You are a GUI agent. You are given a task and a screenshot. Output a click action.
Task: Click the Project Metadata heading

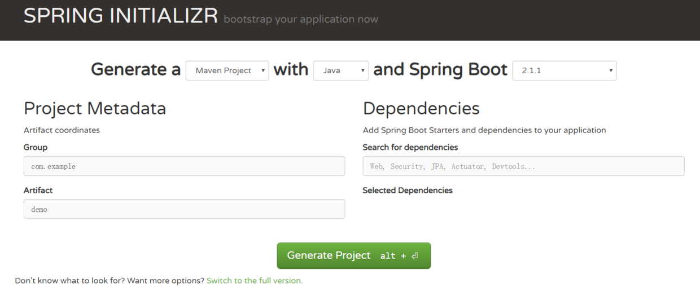[x=95, y=108]
